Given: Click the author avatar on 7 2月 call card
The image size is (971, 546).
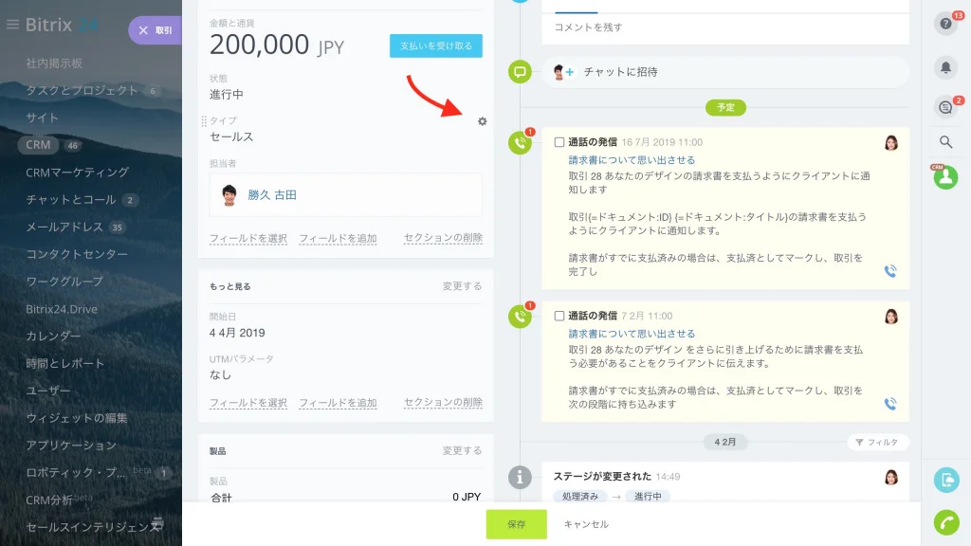Looking at the screenshot, I should (x=891, y=317).
